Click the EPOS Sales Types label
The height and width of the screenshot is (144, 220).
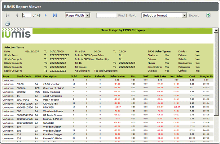pyautogui.click(x=159, y=51)
